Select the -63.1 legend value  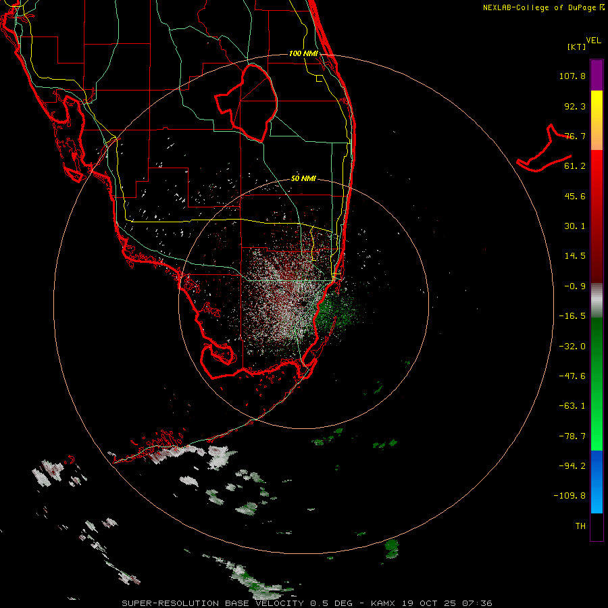(x=572, y=406)
